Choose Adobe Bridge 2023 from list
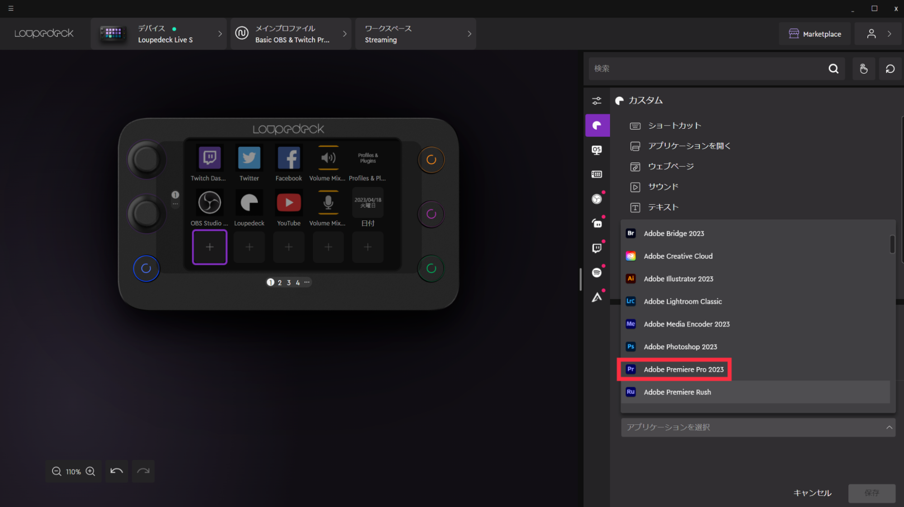The width and height of the screenshot is (904, 507). (x=756, y=233)
